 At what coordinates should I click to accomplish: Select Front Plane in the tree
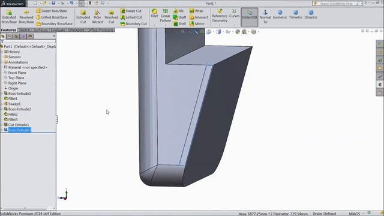[17, 73]
